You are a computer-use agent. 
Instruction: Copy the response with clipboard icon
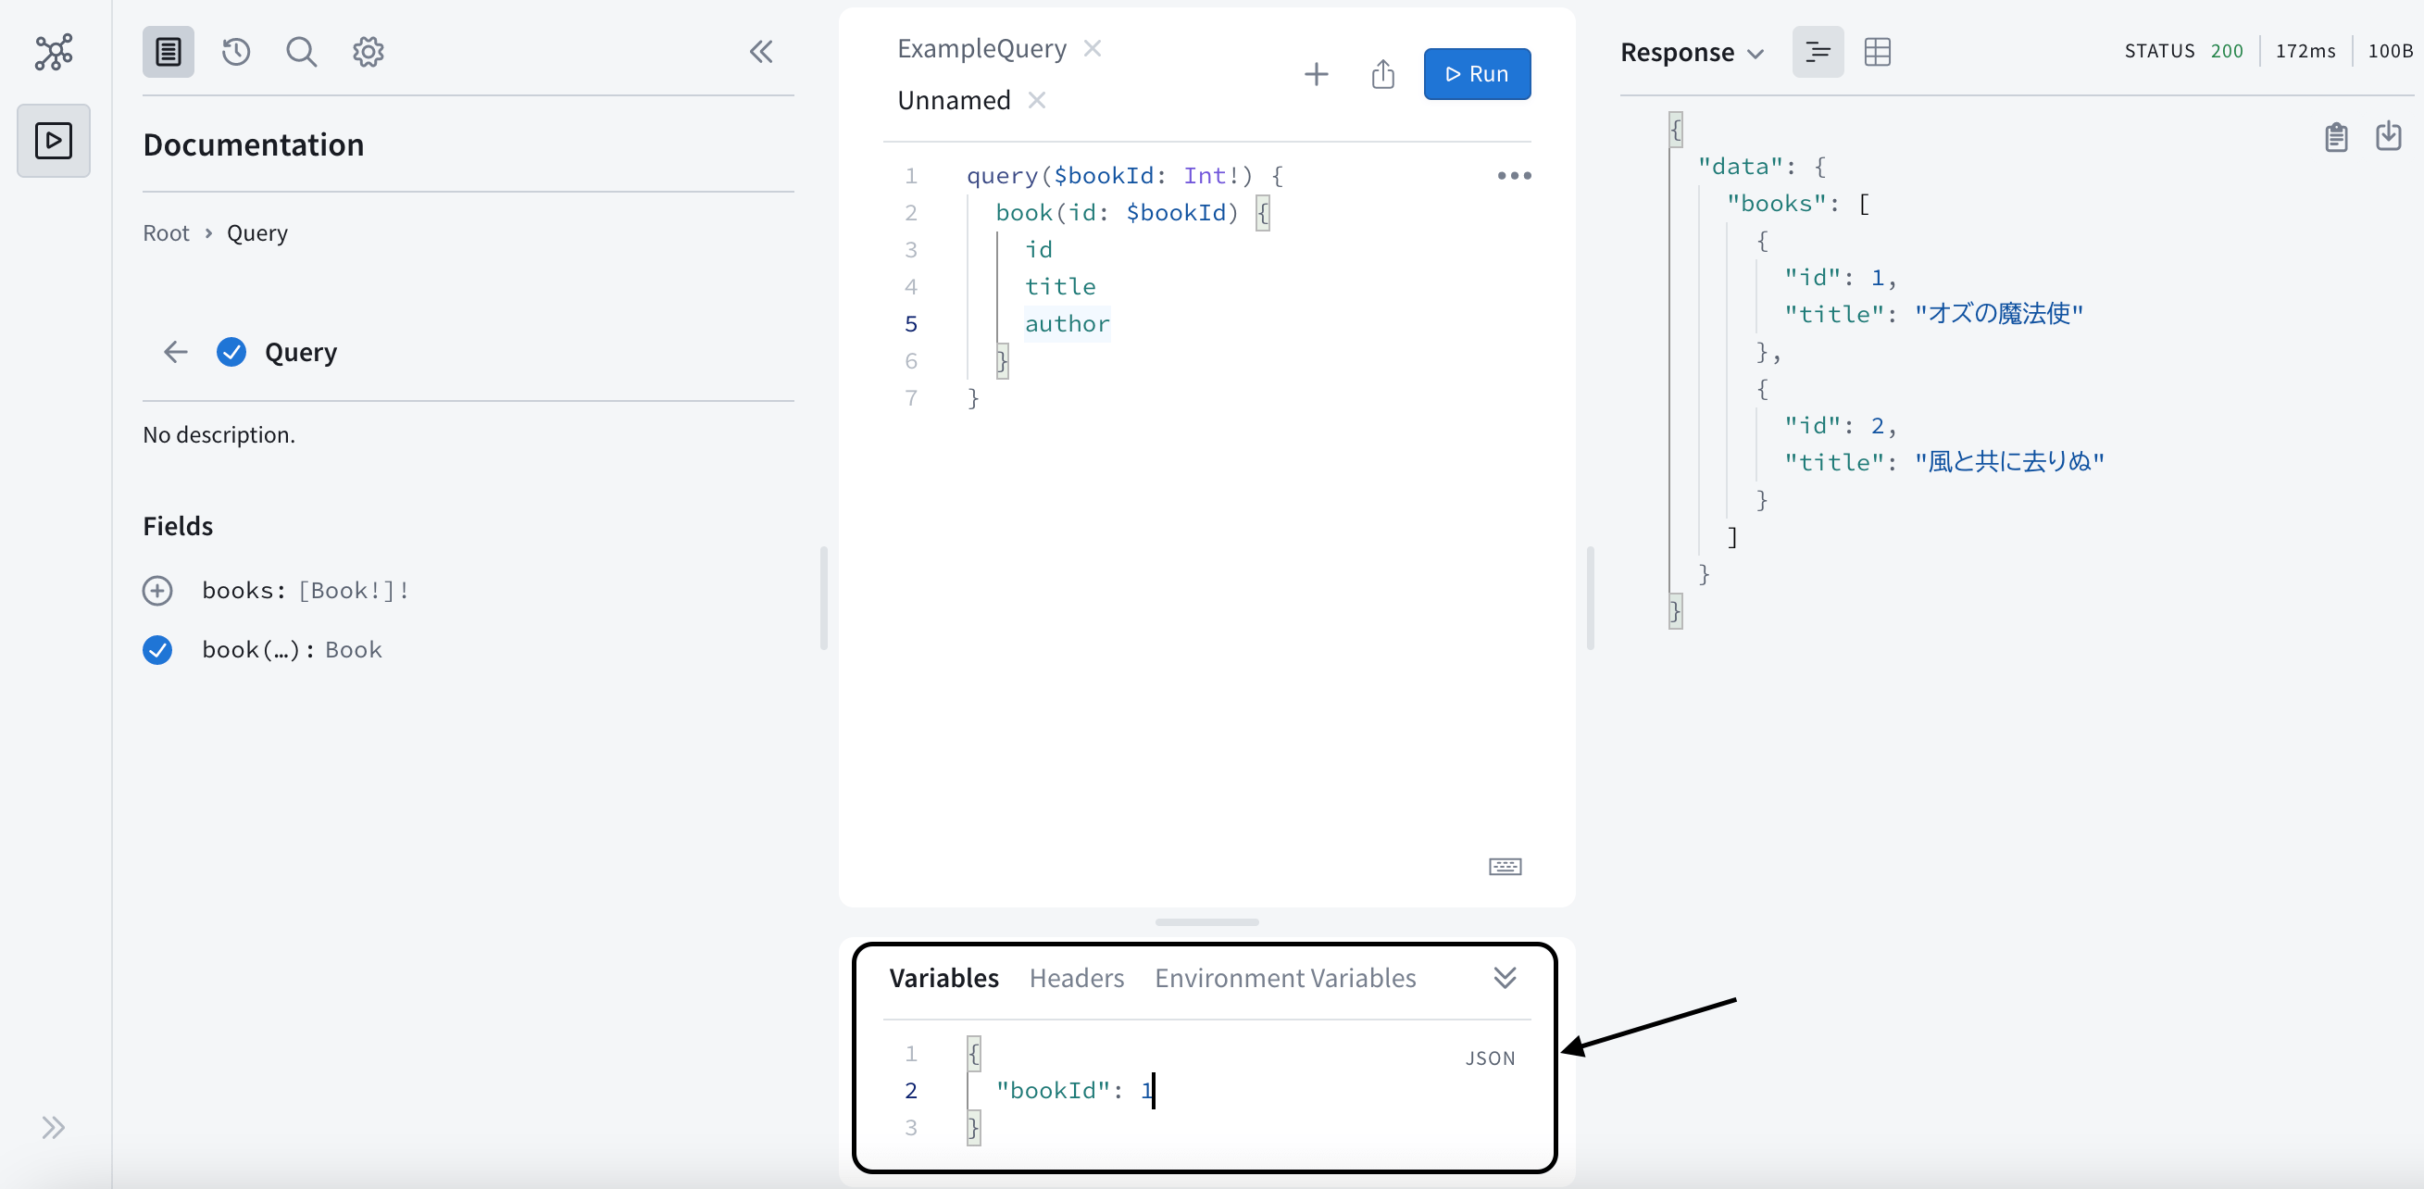click(2335, 137)
